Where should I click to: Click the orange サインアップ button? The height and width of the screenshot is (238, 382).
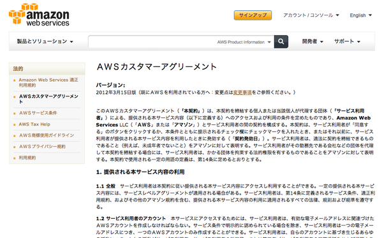tap(253, 15)
